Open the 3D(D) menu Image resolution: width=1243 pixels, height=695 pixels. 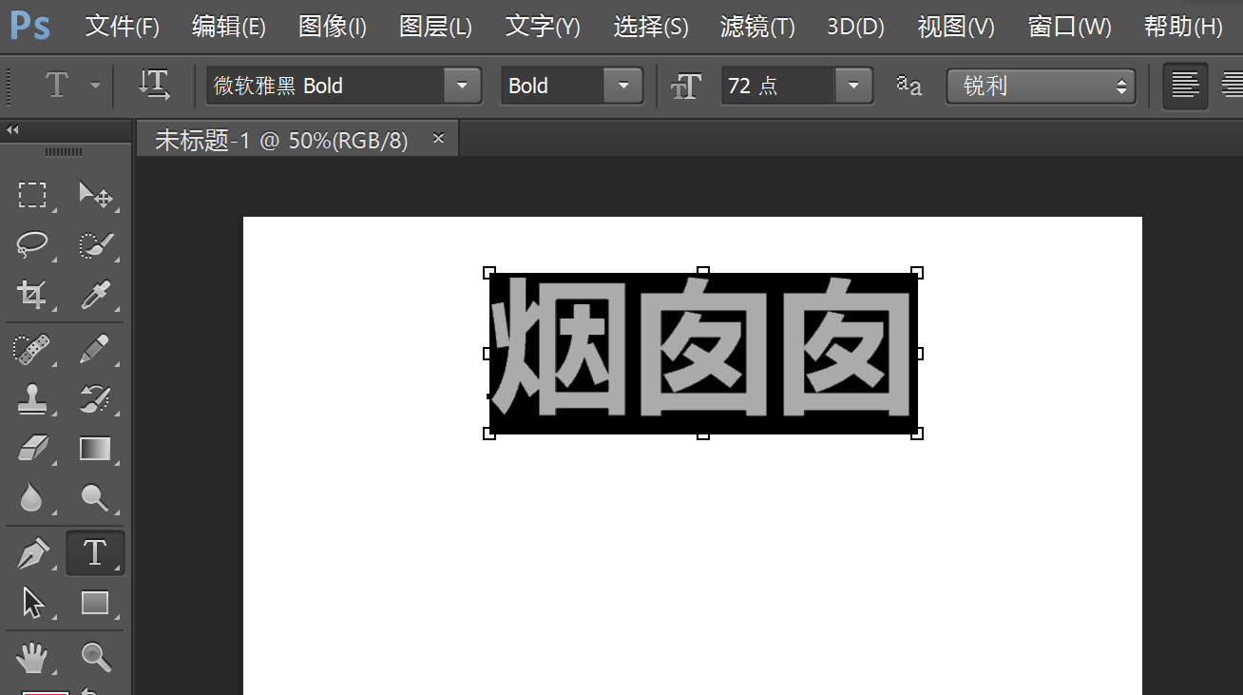(x=856, y=27)
